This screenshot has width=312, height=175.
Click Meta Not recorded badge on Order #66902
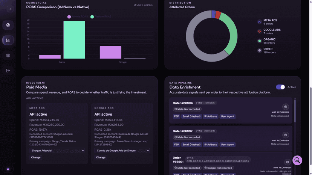pyautogui.click(x=187, y=137)
